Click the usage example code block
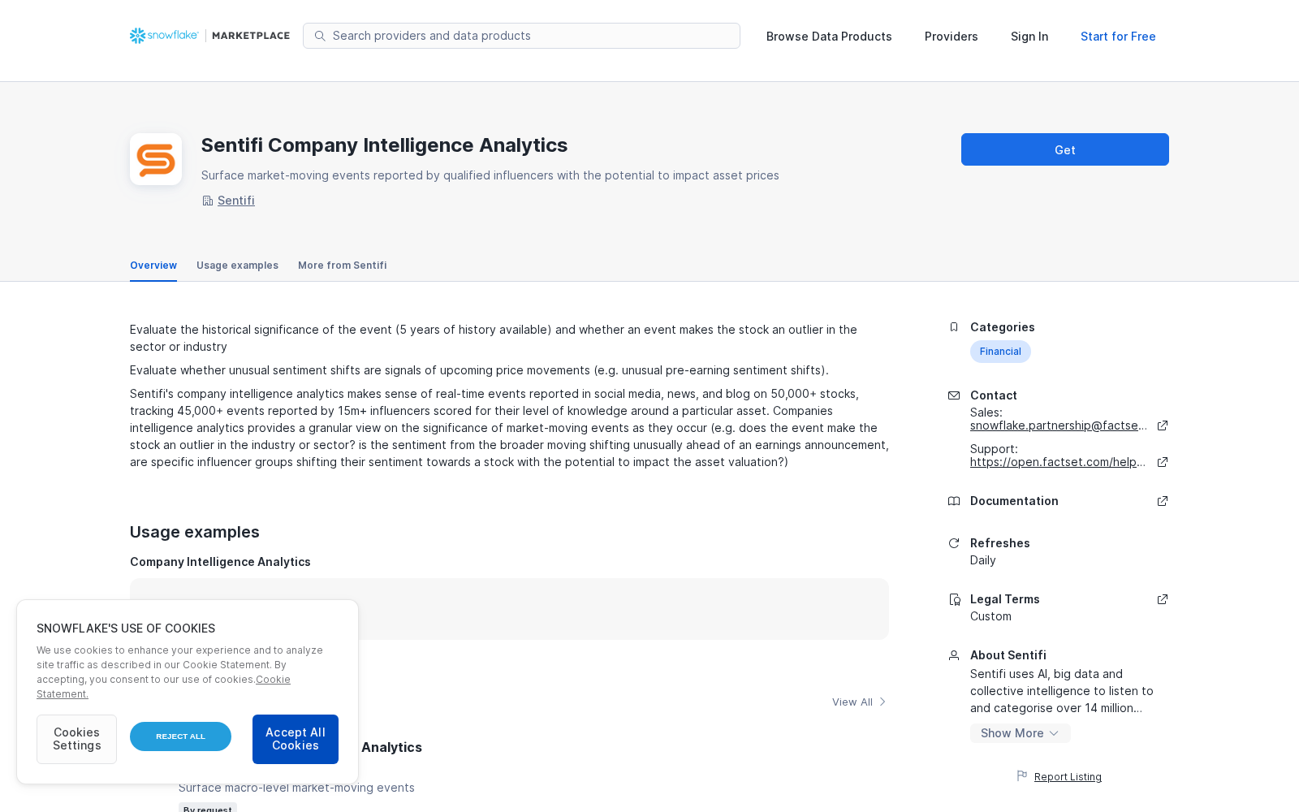The width and height of the screenshot is (1299, 812). click(509, 609)
